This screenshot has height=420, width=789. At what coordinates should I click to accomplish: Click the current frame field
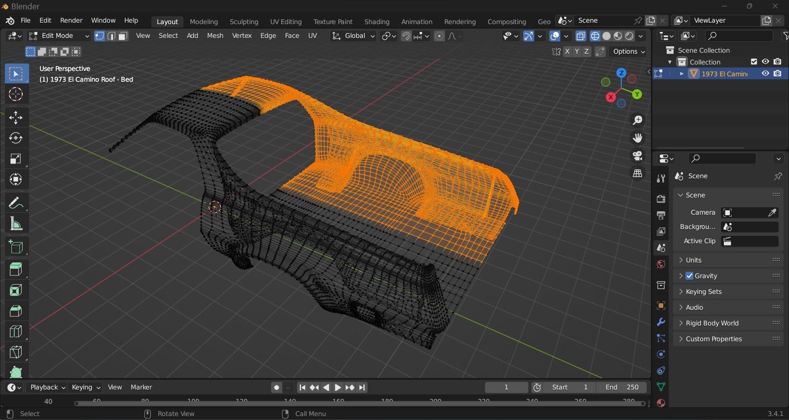click(x=506, y=388)
